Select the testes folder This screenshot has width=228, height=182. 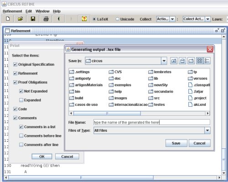[x=156, y=104]
